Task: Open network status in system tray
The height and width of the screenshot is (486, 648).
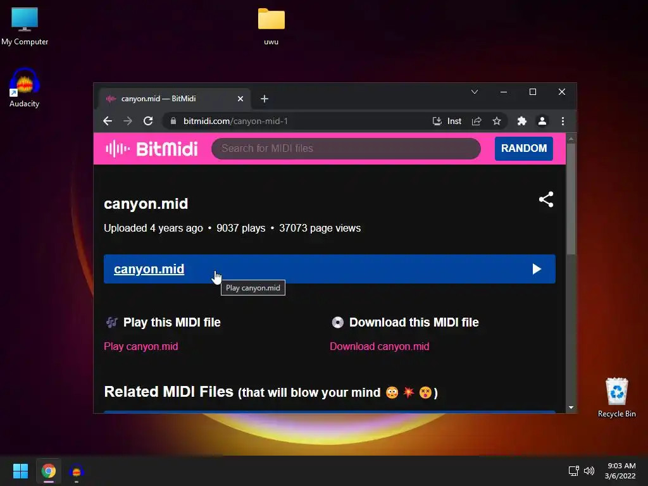Action: 573,471
